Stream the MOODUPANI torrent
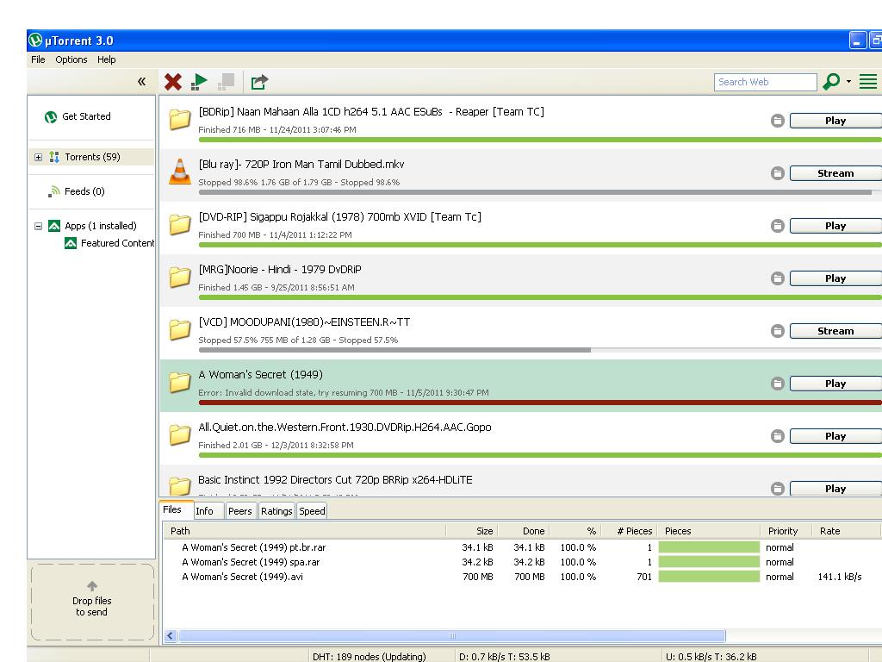This screenshot has width=882, height=662. [x=835, y=331]
